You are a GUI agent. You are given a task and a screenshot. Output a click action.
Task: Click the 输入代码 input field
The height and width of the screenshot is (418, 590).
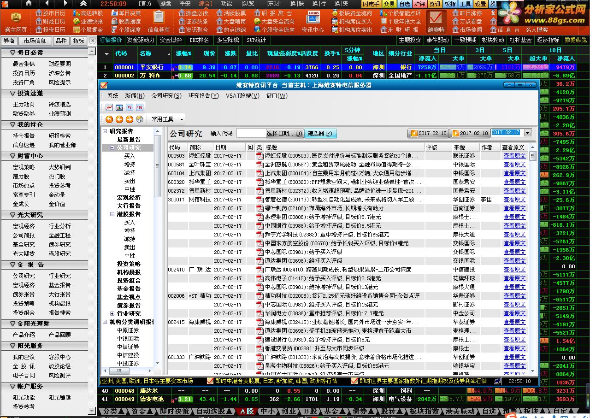tap(251, 134)
